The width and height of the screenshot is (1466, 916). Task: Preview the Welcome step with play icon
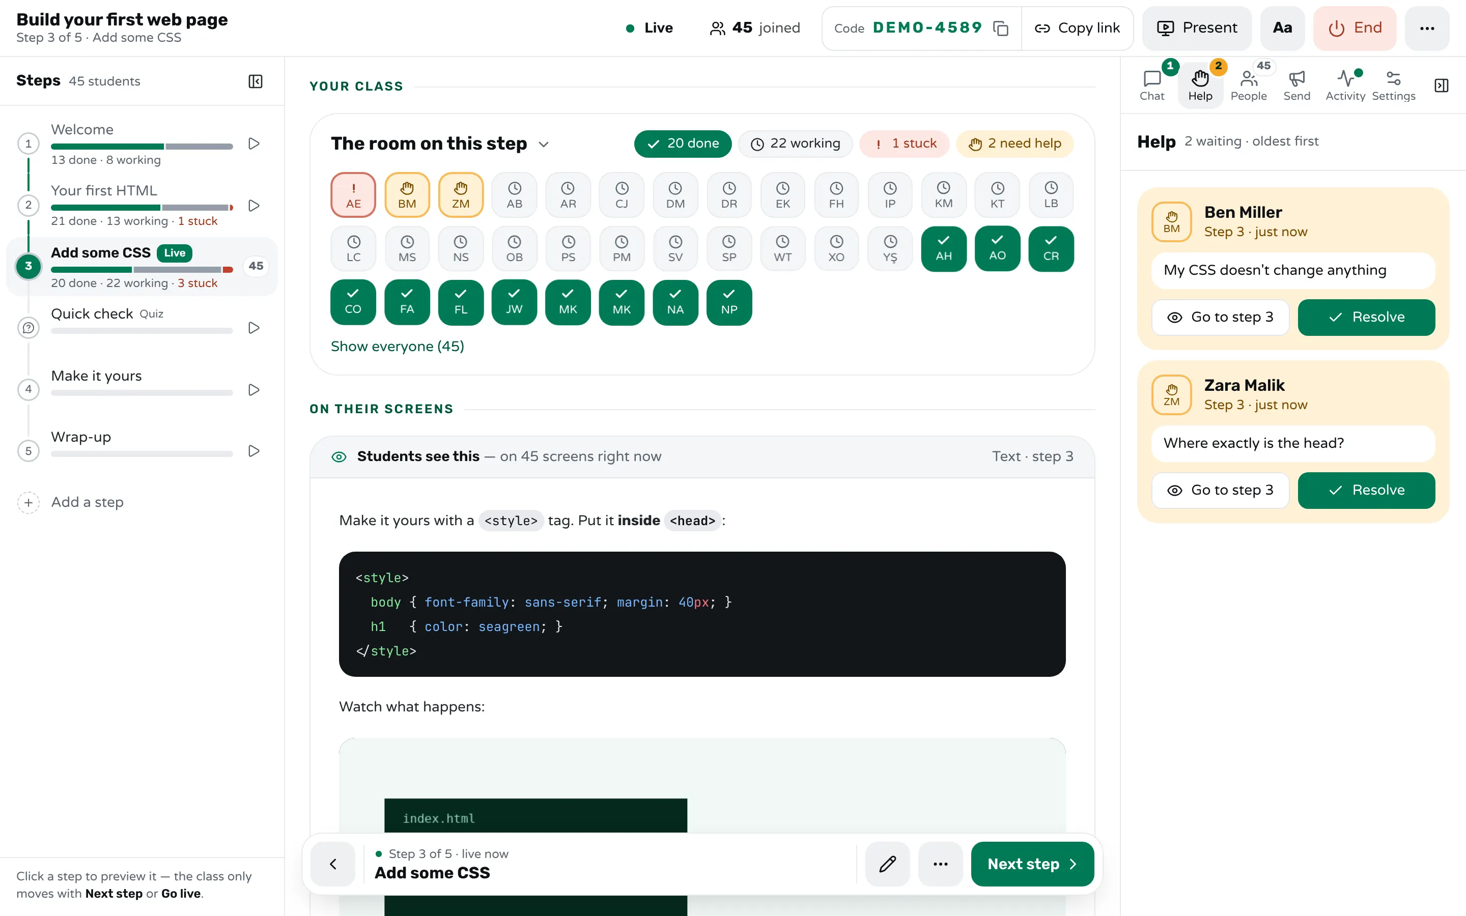point(254,144)
